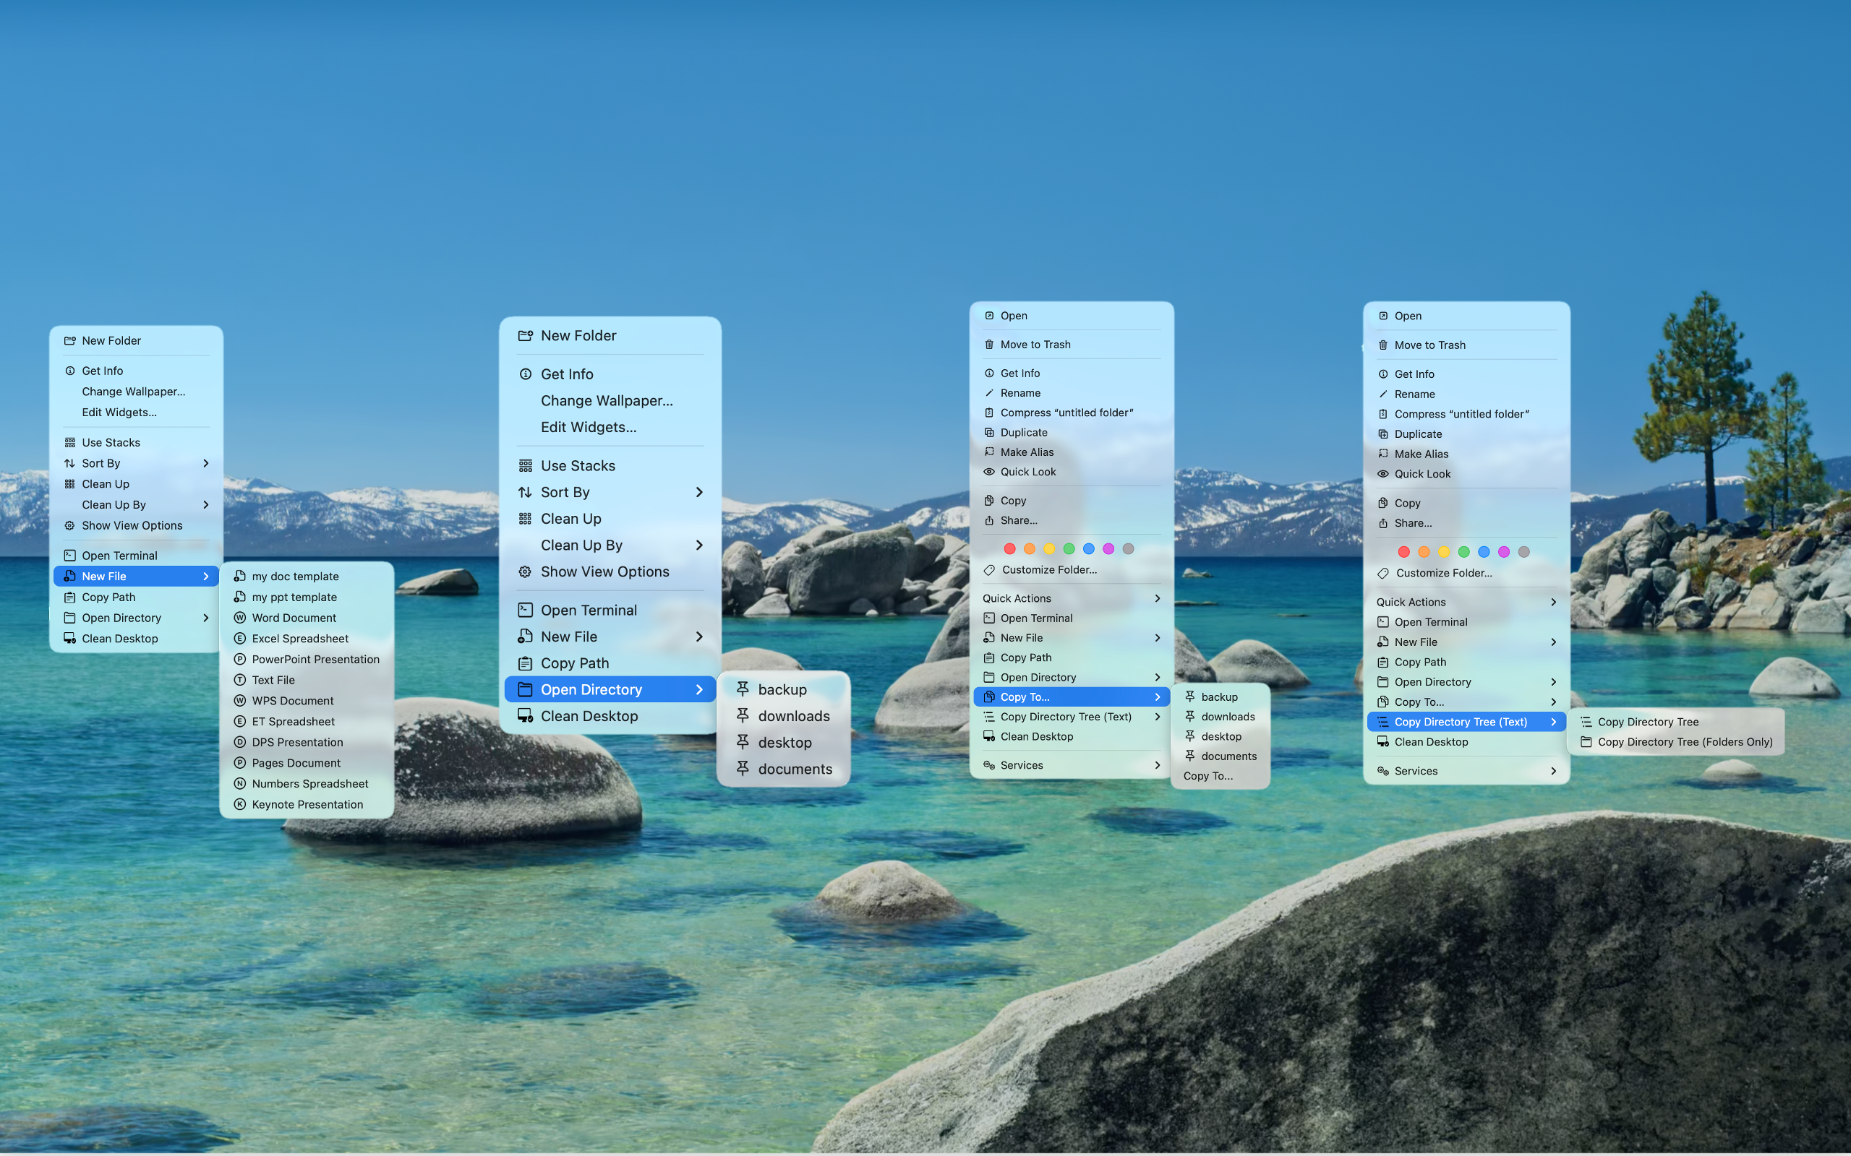Click the Numbers Spreadsheet icon in New File submenu
Viewport: 1851px width, 1156px height.
click(x=239, y=784)
